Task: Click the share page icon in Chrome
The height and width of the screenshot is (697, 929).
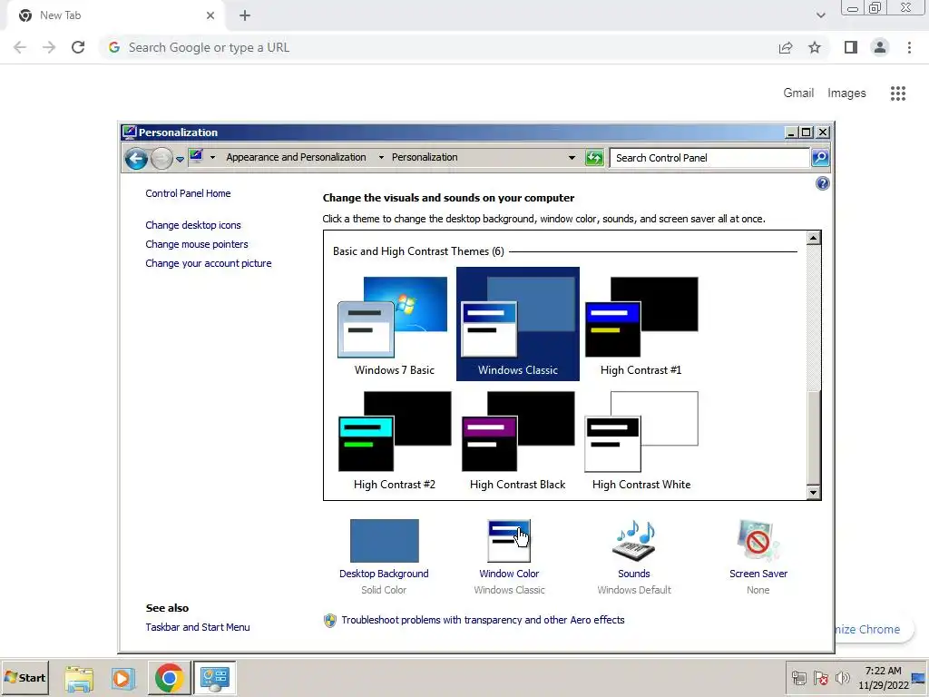Action: coord(786,47)
